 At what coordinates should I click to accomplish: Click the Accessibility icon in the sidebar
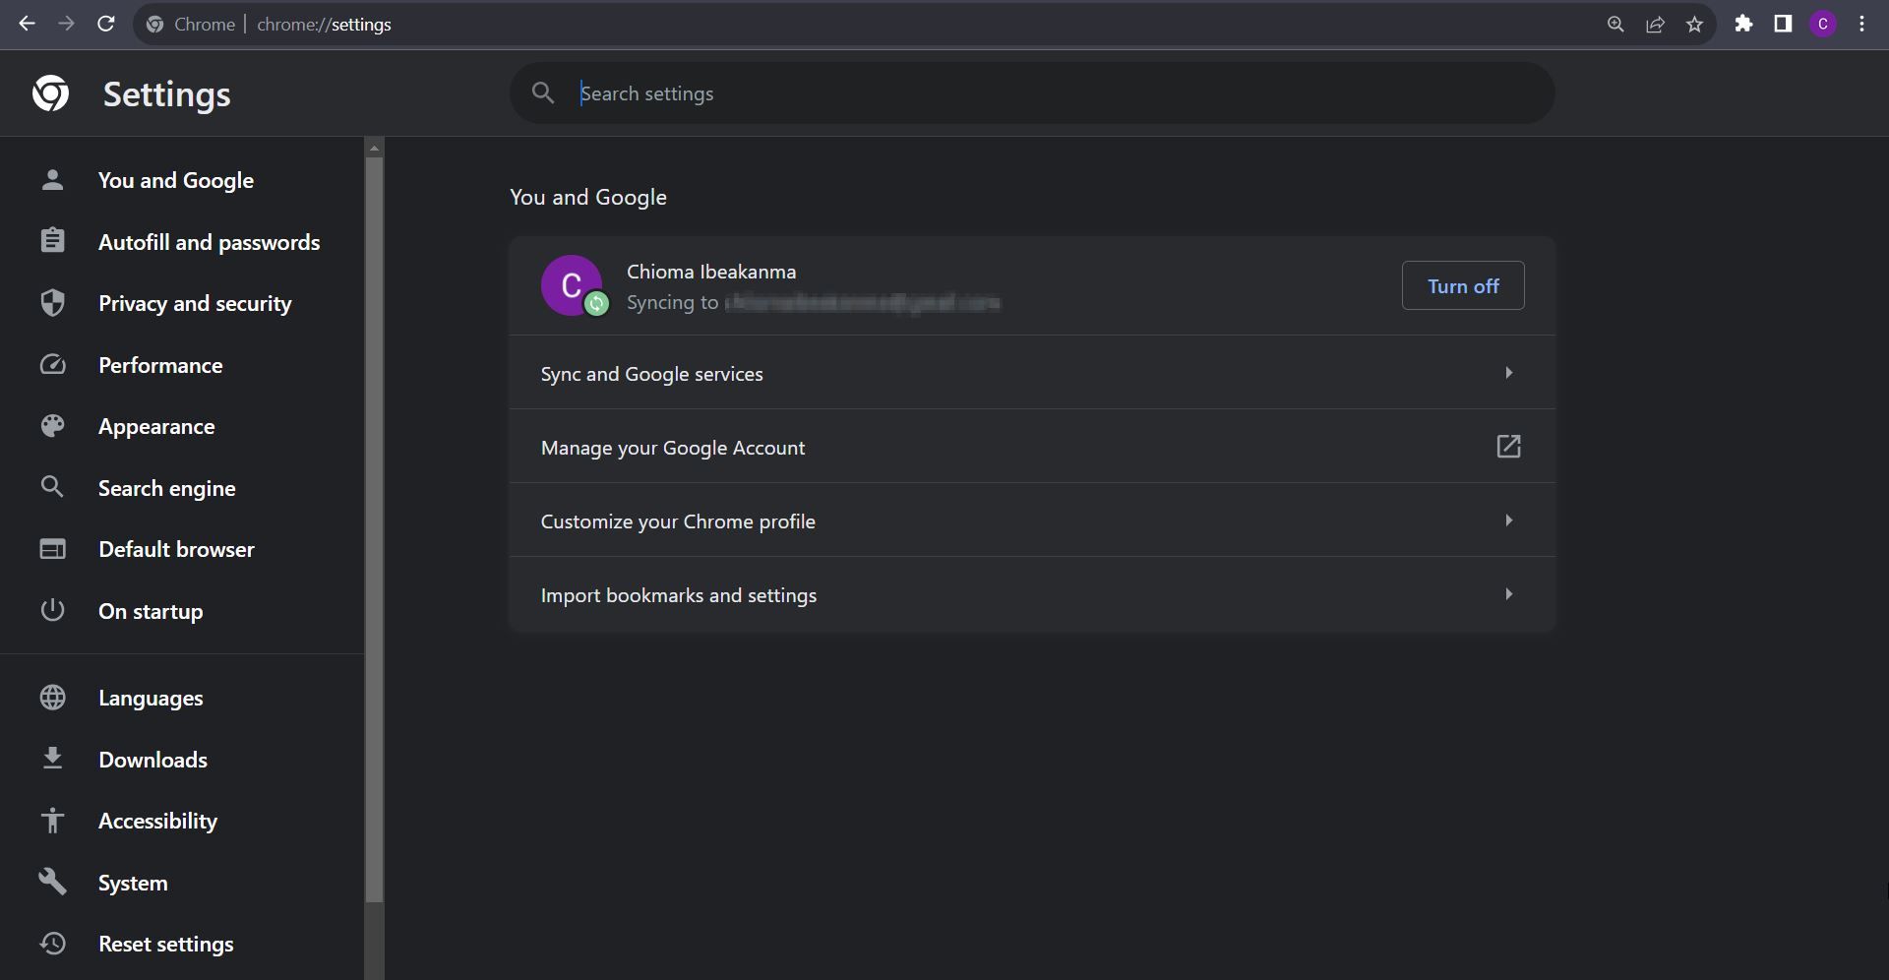[x=52, y=821]
